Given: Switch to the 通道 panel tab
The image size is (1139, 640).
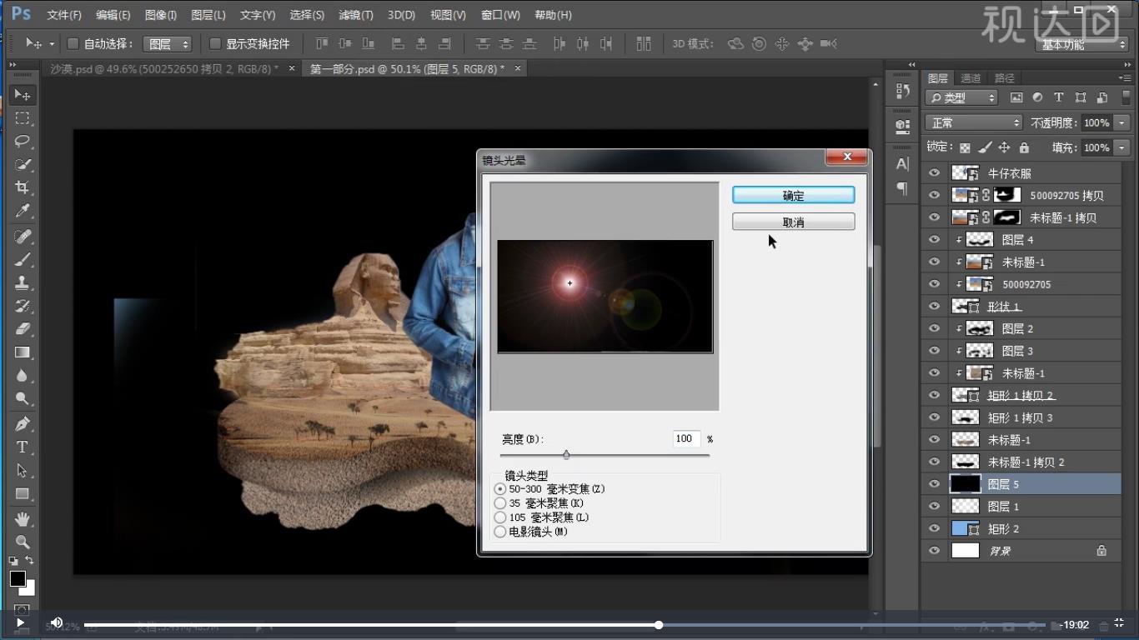Looking at the screenshot, I should pos(971,77).
